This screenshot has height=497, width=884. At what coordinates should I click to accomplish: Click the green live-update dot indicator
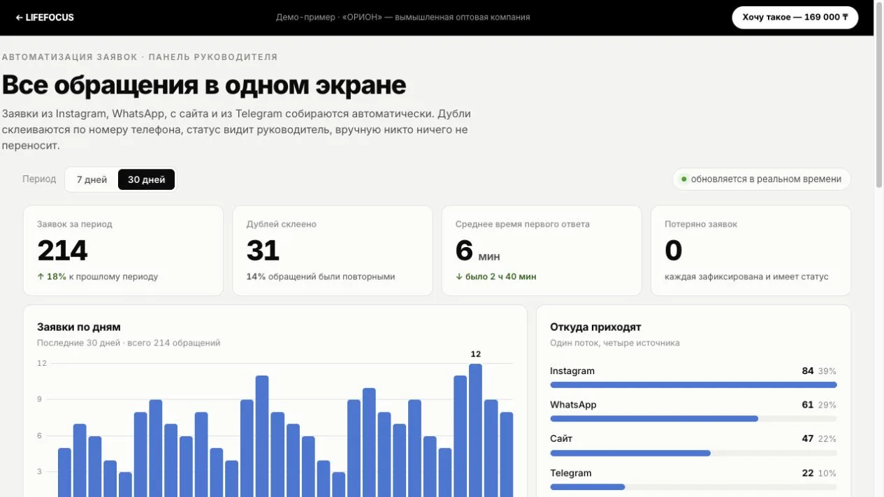coord(684,179)
